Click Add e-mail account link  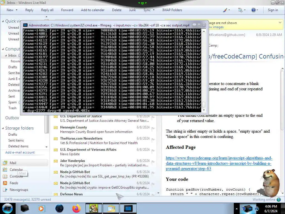(x=20, y=152)
